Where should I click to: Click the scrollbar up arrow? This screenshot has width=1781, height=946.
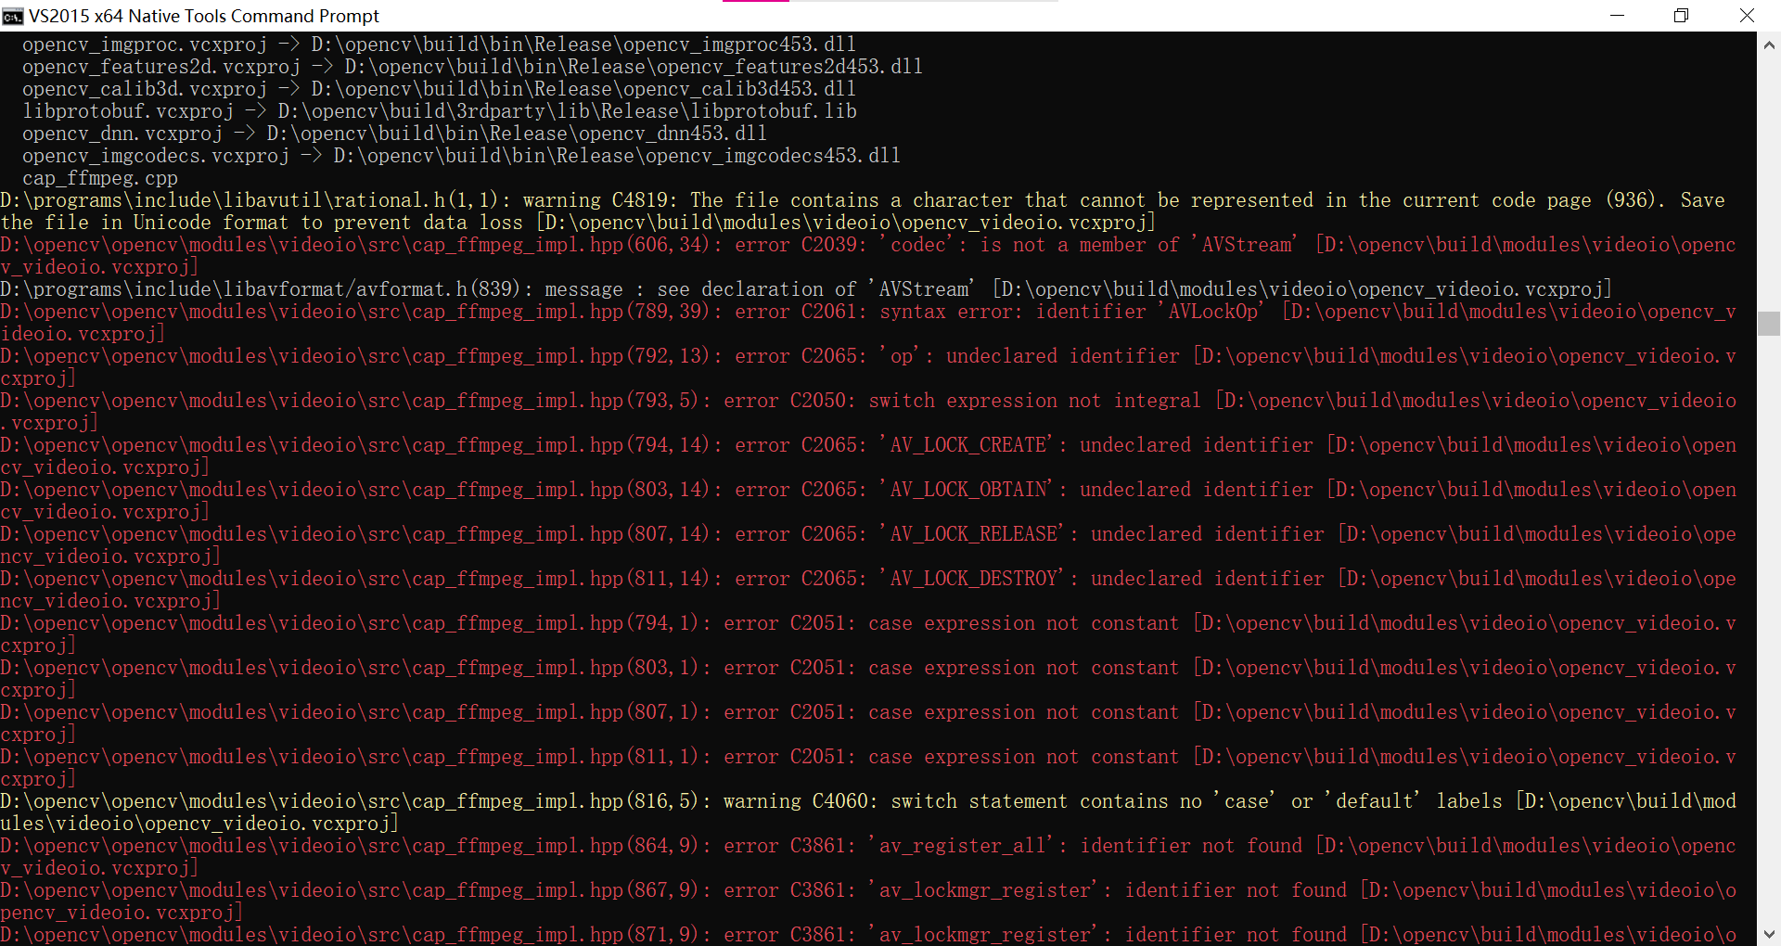[x=1770, y=44]
